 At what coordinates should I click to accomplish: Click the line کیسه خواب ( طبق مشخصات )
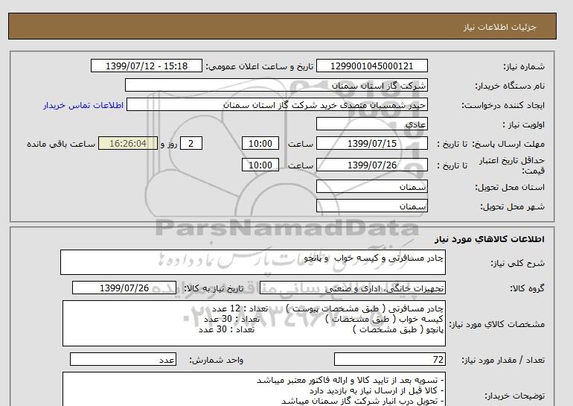point(384,319)
